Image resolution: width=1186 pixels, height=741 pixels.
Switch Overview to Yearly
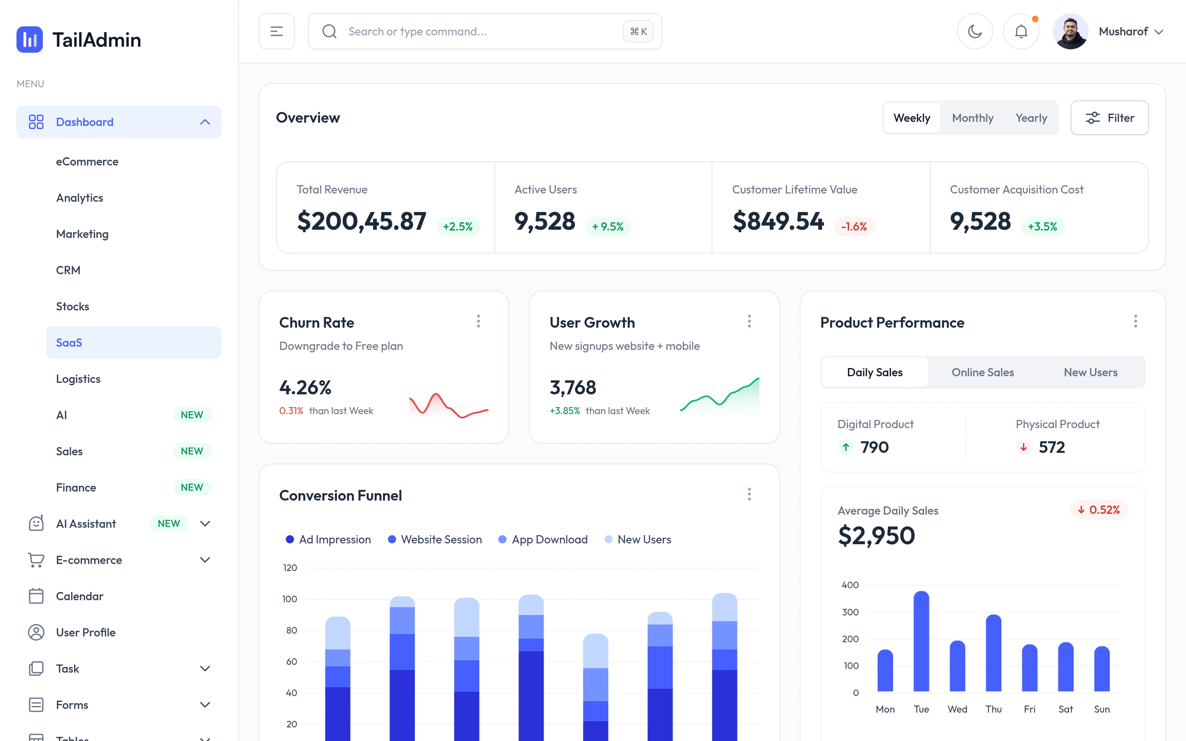pos(1031,118)
